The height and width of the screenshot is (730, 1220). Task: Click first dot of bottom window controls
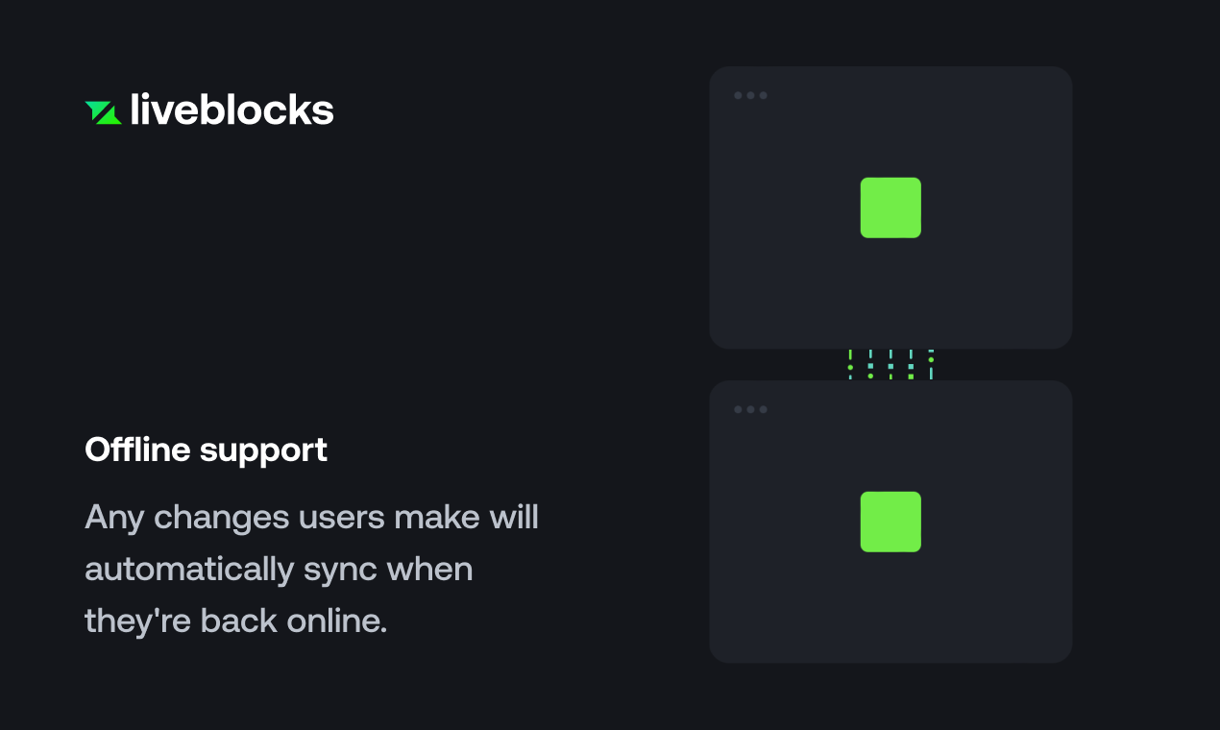[x=739, y=409]
